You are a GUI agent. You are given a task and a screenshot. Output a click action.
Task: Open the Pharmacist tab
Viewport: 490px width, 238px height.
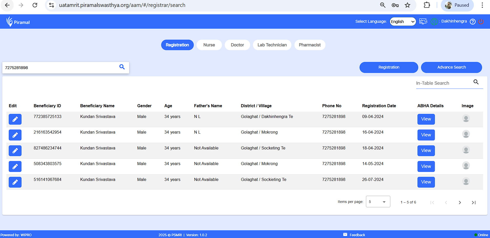(x=310, y=45)
